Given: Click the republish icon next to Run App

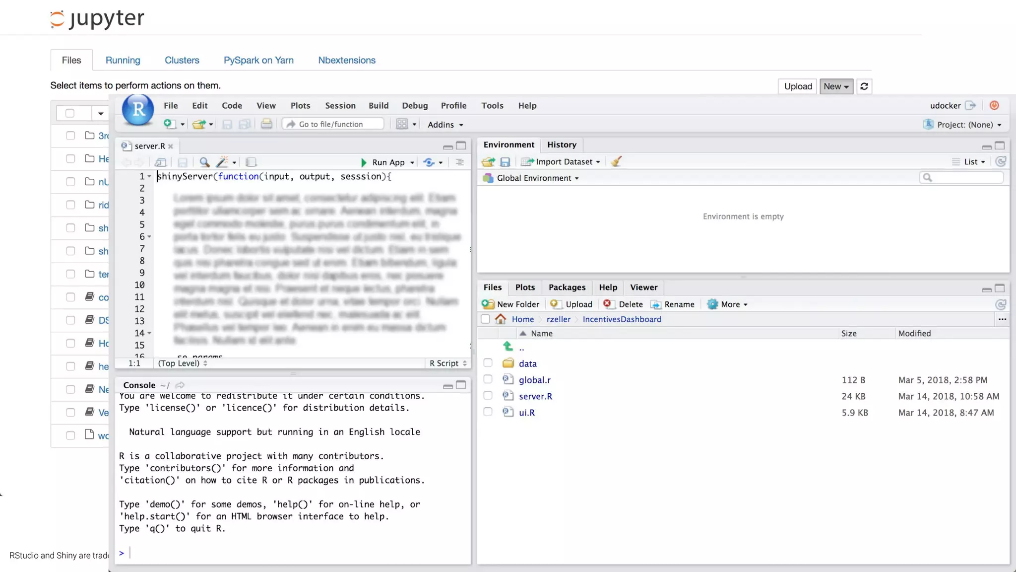Looking at the screenshot, I should click(x=429, y=162).
